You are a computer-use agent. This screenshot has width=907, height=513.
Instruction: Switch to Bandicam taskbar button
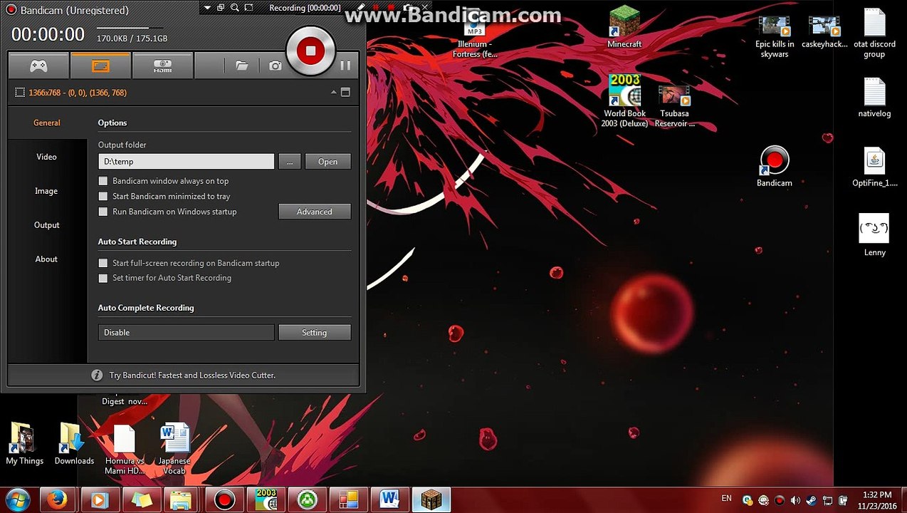224,499
